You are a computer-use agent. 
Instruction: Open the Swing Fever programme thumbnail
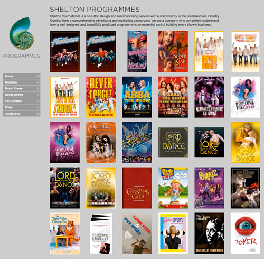(137, 142)
